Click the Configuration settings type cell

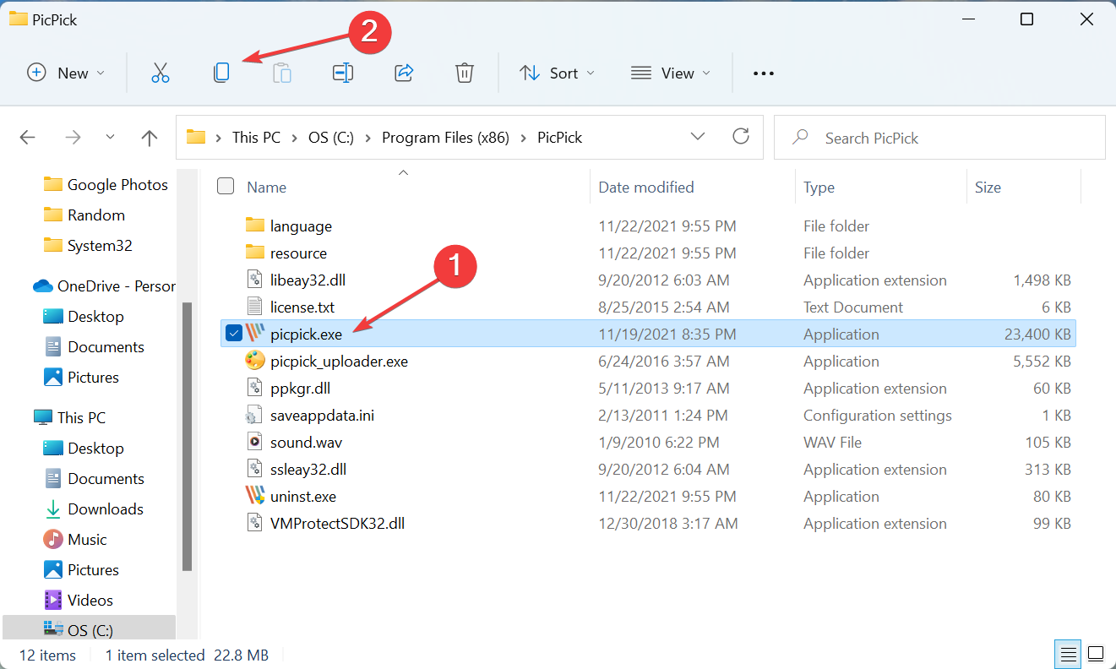(x=877, y=415)
